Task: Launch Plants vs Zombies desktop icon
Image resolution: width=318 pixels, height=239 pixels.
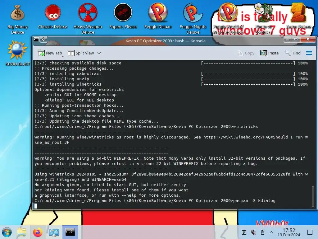Action: coord(263,19)
